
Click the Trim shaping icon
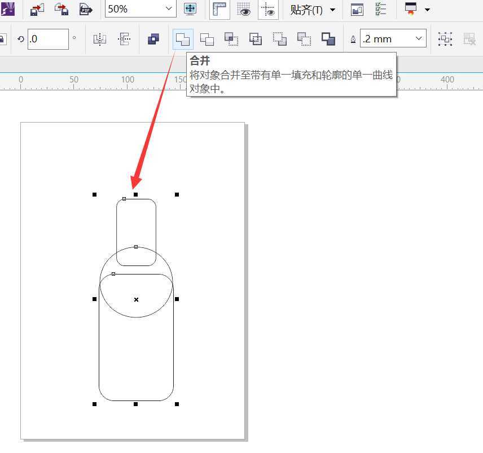208,38
